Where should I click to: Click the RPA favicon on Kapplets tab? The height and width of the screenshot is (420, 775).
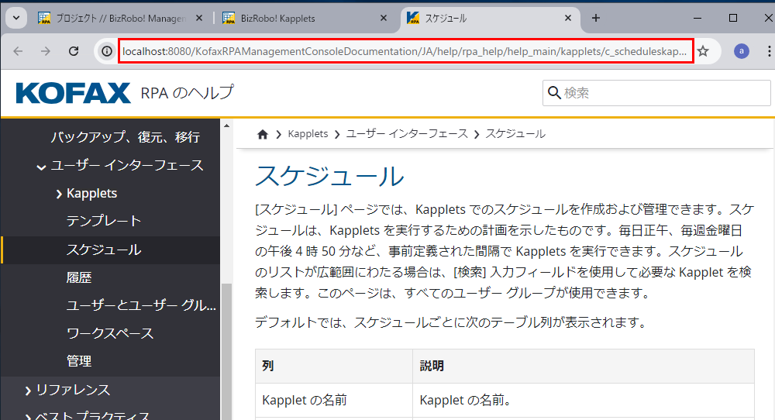[229, 19]
